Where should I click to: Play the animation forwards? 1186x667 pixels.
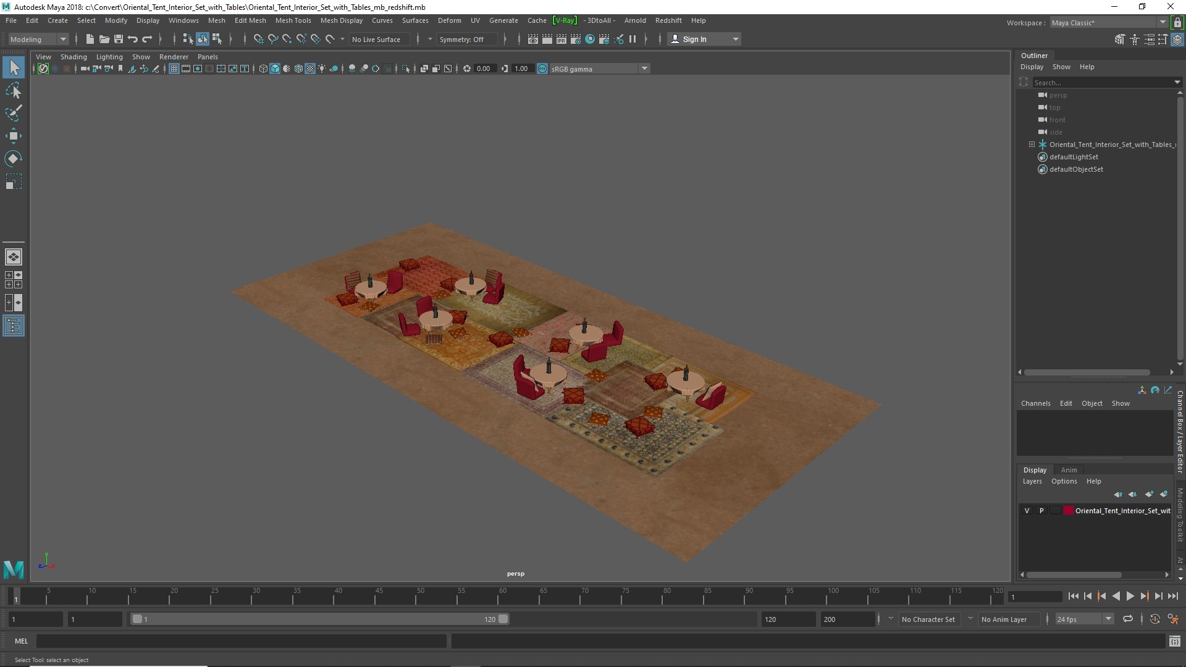[1130, 596]
